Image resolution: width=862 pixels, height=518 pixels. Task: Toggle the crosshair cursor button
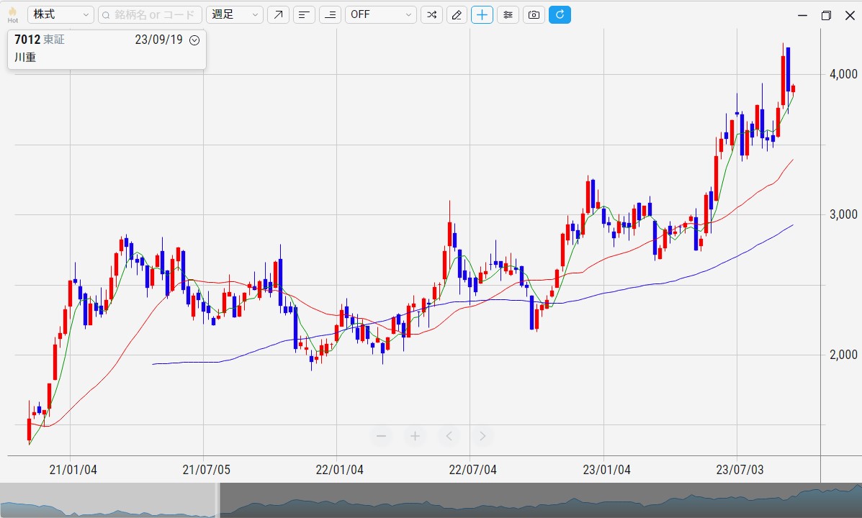pos(482,14)
